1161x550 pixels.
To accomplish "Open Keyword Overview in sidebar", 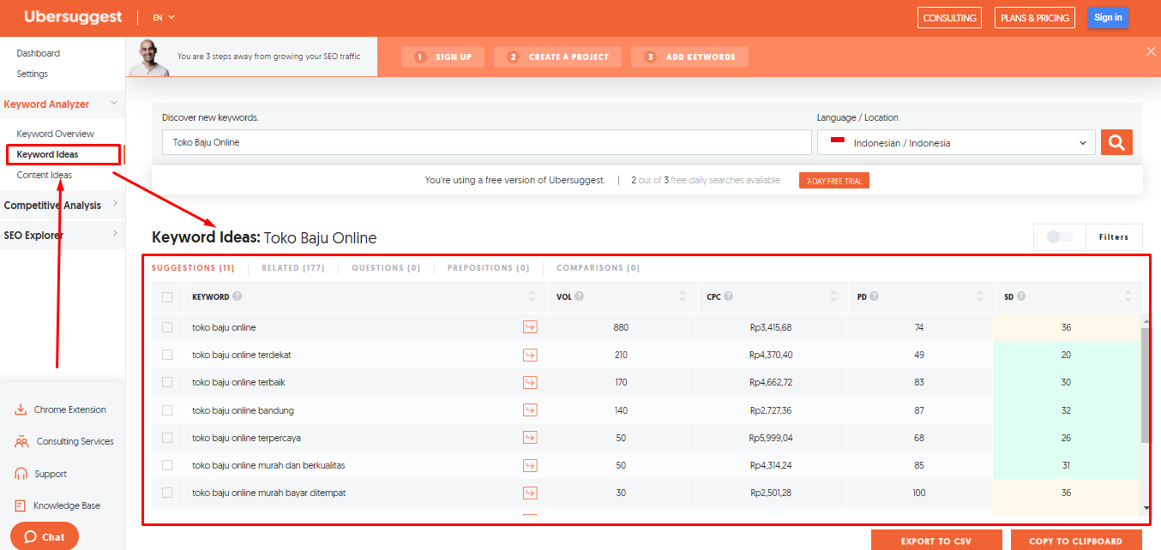I will 56,134.
